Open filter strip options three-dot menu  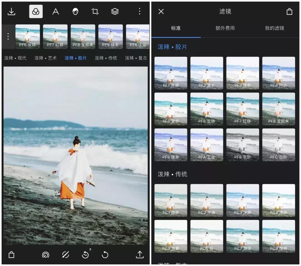(8, 36)
